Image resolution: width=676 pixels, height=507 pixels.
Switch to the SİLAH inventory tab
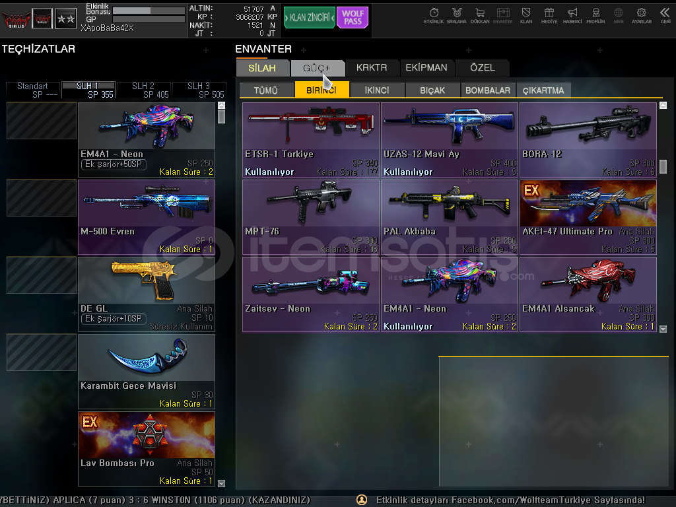(x=262, y=68)
